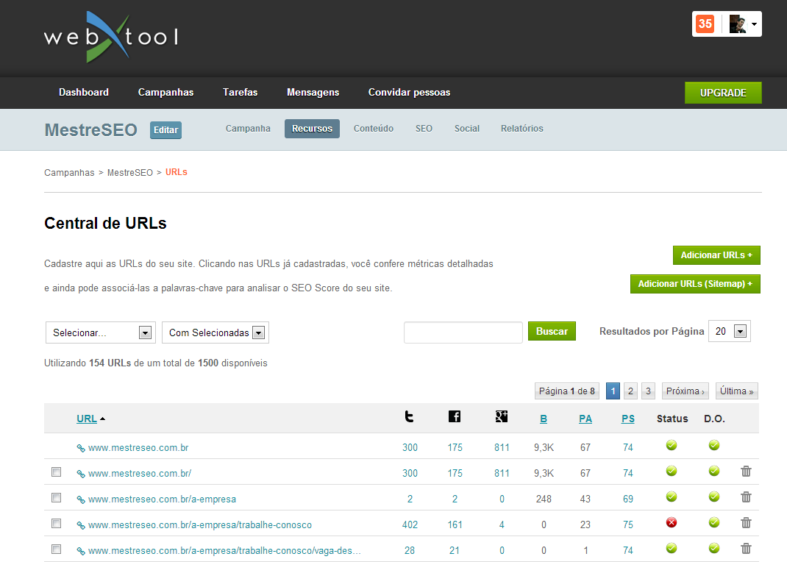Click the webXtool logo
Screen dimensions: 787x562
110,37
